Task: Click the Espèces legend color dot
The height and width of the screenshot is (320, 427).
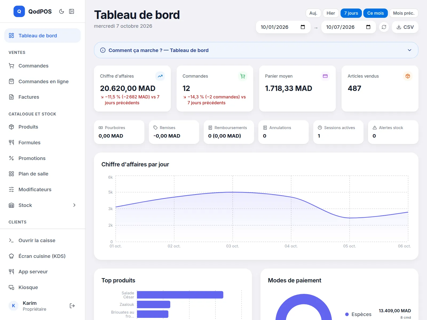Action: 347,314
